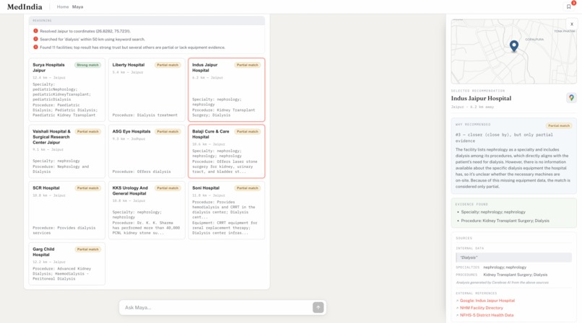Send message with the arrow button
This screenshot has width=582, height=323.
[318, 307]
